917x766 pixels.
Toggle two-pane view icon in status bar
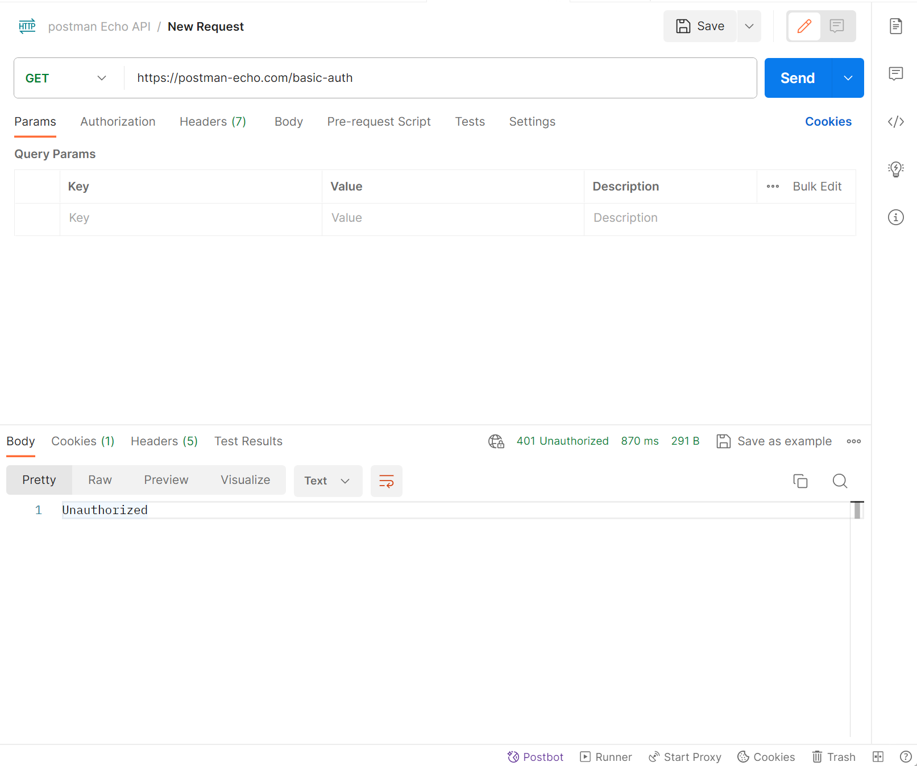(878, 757)
